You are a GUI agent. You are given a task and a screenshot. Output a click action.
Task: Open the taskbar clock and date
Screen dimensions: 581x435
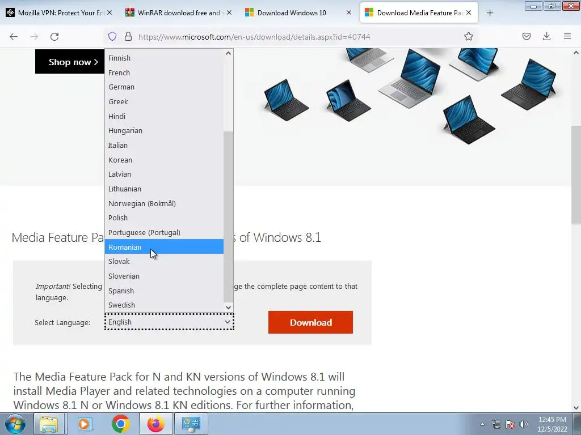point(552,424)
